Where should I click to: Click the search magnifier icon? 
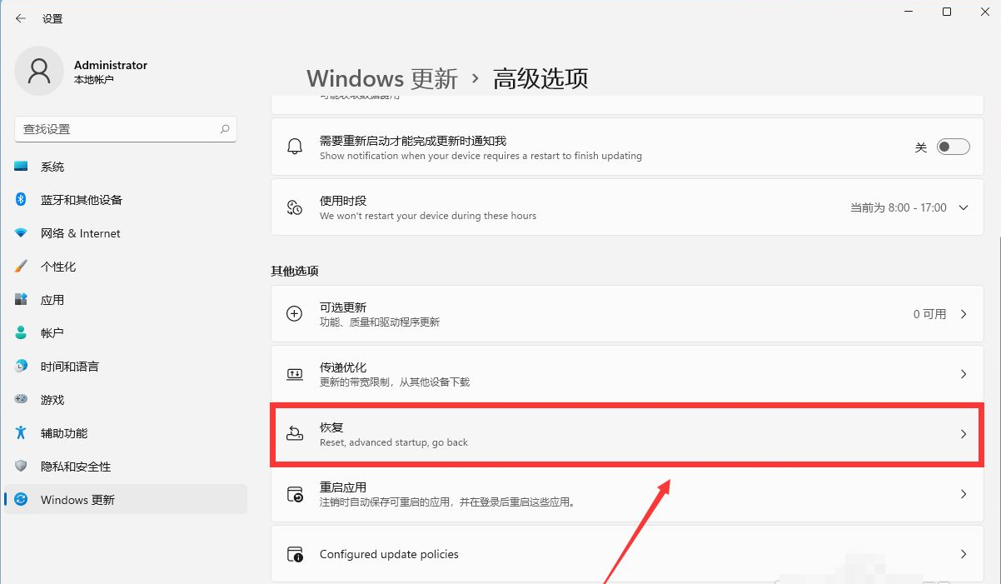tap(225, 129)
